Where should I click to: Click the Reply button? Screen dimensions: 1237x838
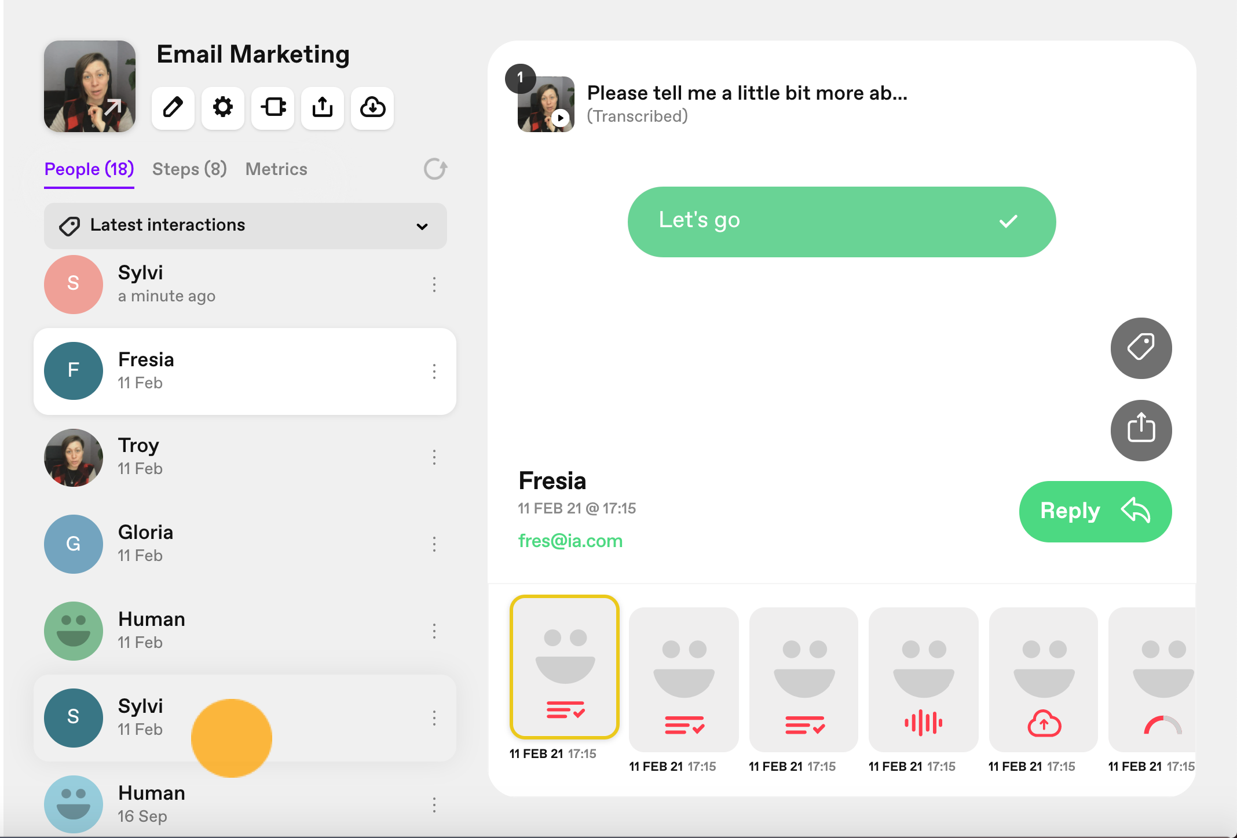click(1095, 511)
